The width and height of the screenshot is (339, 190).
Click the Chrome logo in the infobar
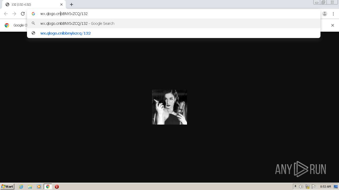tap(7, 25)
